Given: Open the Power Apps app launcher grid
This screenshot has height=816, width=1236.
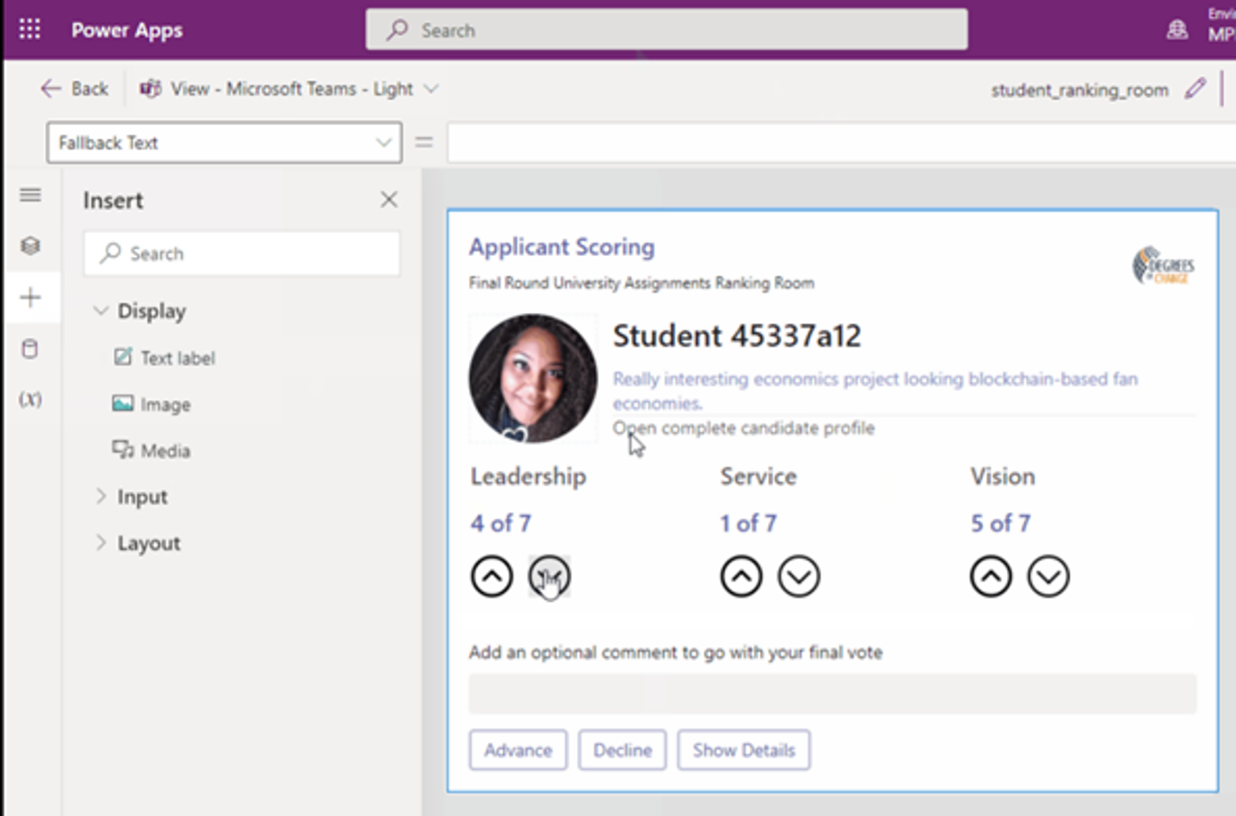Looking at the screenshot, I should pos(30,30).
